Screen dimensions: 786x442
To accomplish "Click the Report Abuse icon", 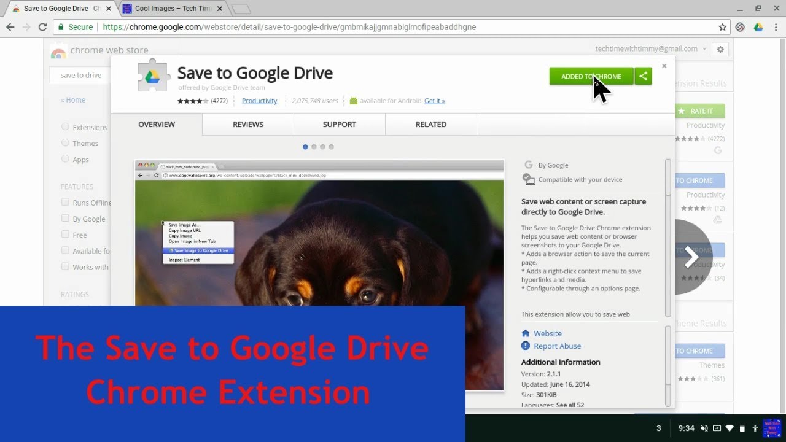I will (526, 346).
